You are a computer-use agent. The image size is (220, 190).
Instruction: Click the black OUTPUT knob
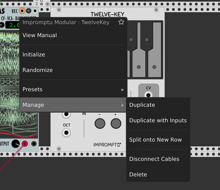tap(16, 143)
